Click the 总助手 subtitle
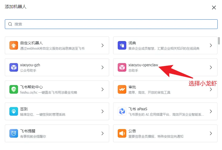The height and width of the screenshot is (150, 222). (x=133, y=70)
